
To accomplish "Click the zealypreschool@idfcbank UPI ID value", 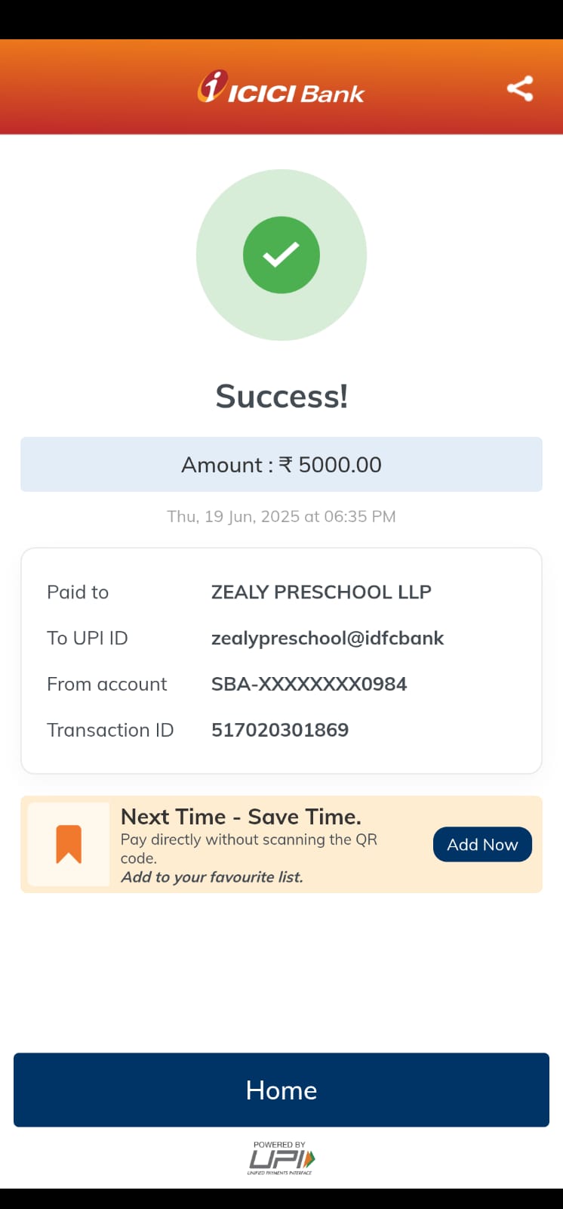I will [x=328, y=639].
